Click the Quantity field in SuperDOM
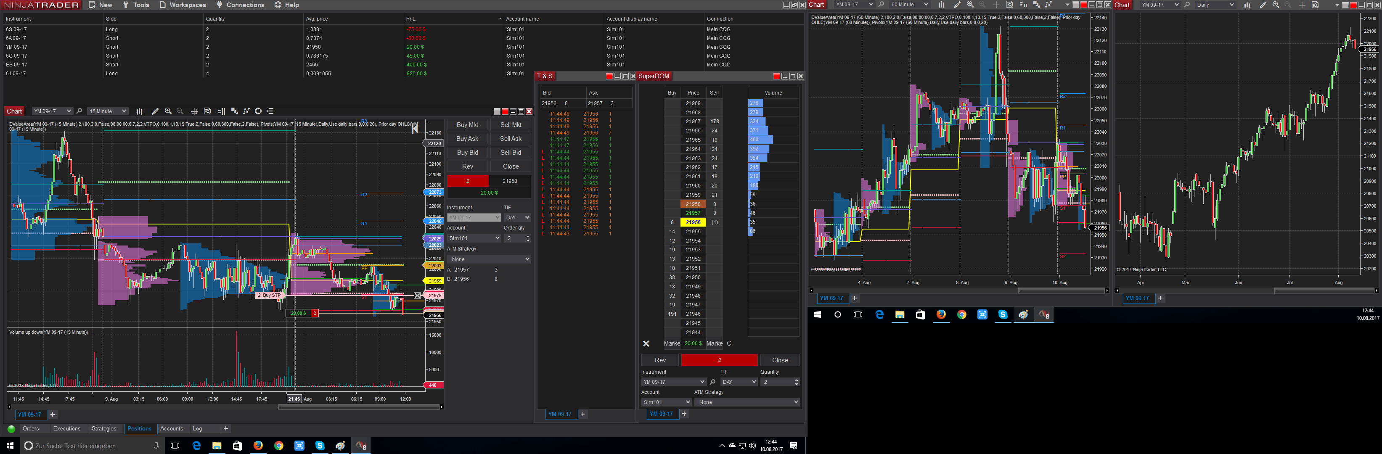Viewport: 1382px width, 454px height. [780, 382]
